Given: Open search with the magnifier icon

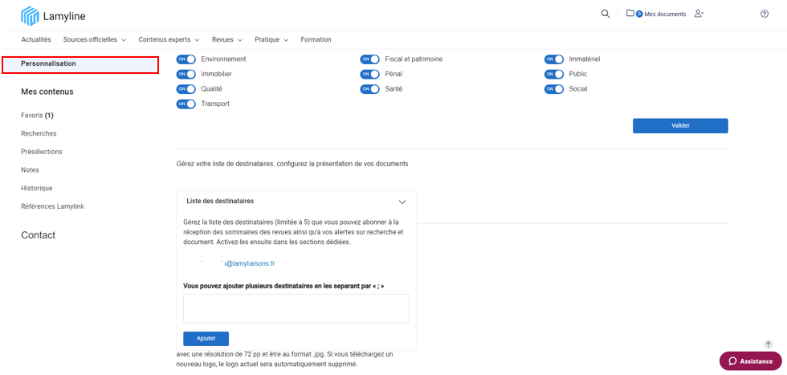Looking at the screenshot, I should tap(606, 14).
